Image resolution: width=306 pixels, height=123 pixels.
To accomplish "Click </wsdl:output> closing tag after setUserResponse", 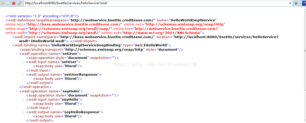I will [x=40, y=83].
